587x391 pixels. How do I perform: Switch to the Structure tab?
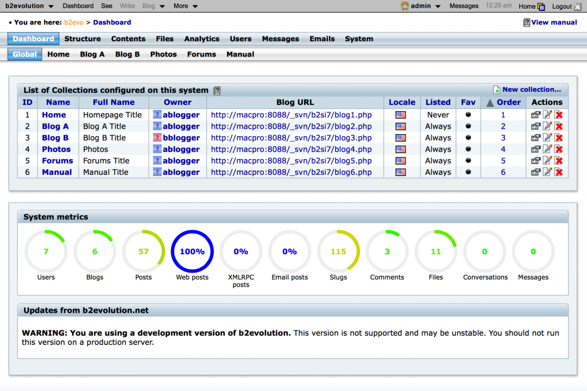point(83,39)
